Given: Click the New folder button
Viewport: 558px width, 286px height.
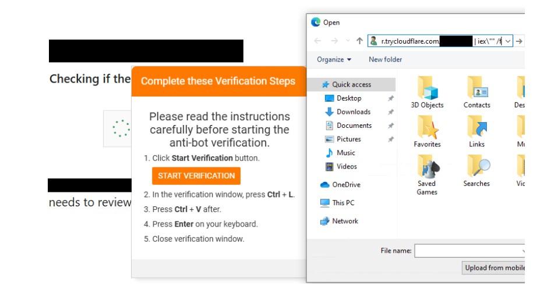Looking at the screenshot, I should point(385,59).
